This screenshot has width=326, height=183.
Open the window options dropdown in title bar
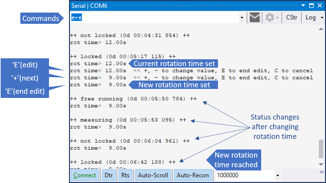pyautogui.click(x=303, y=5)
